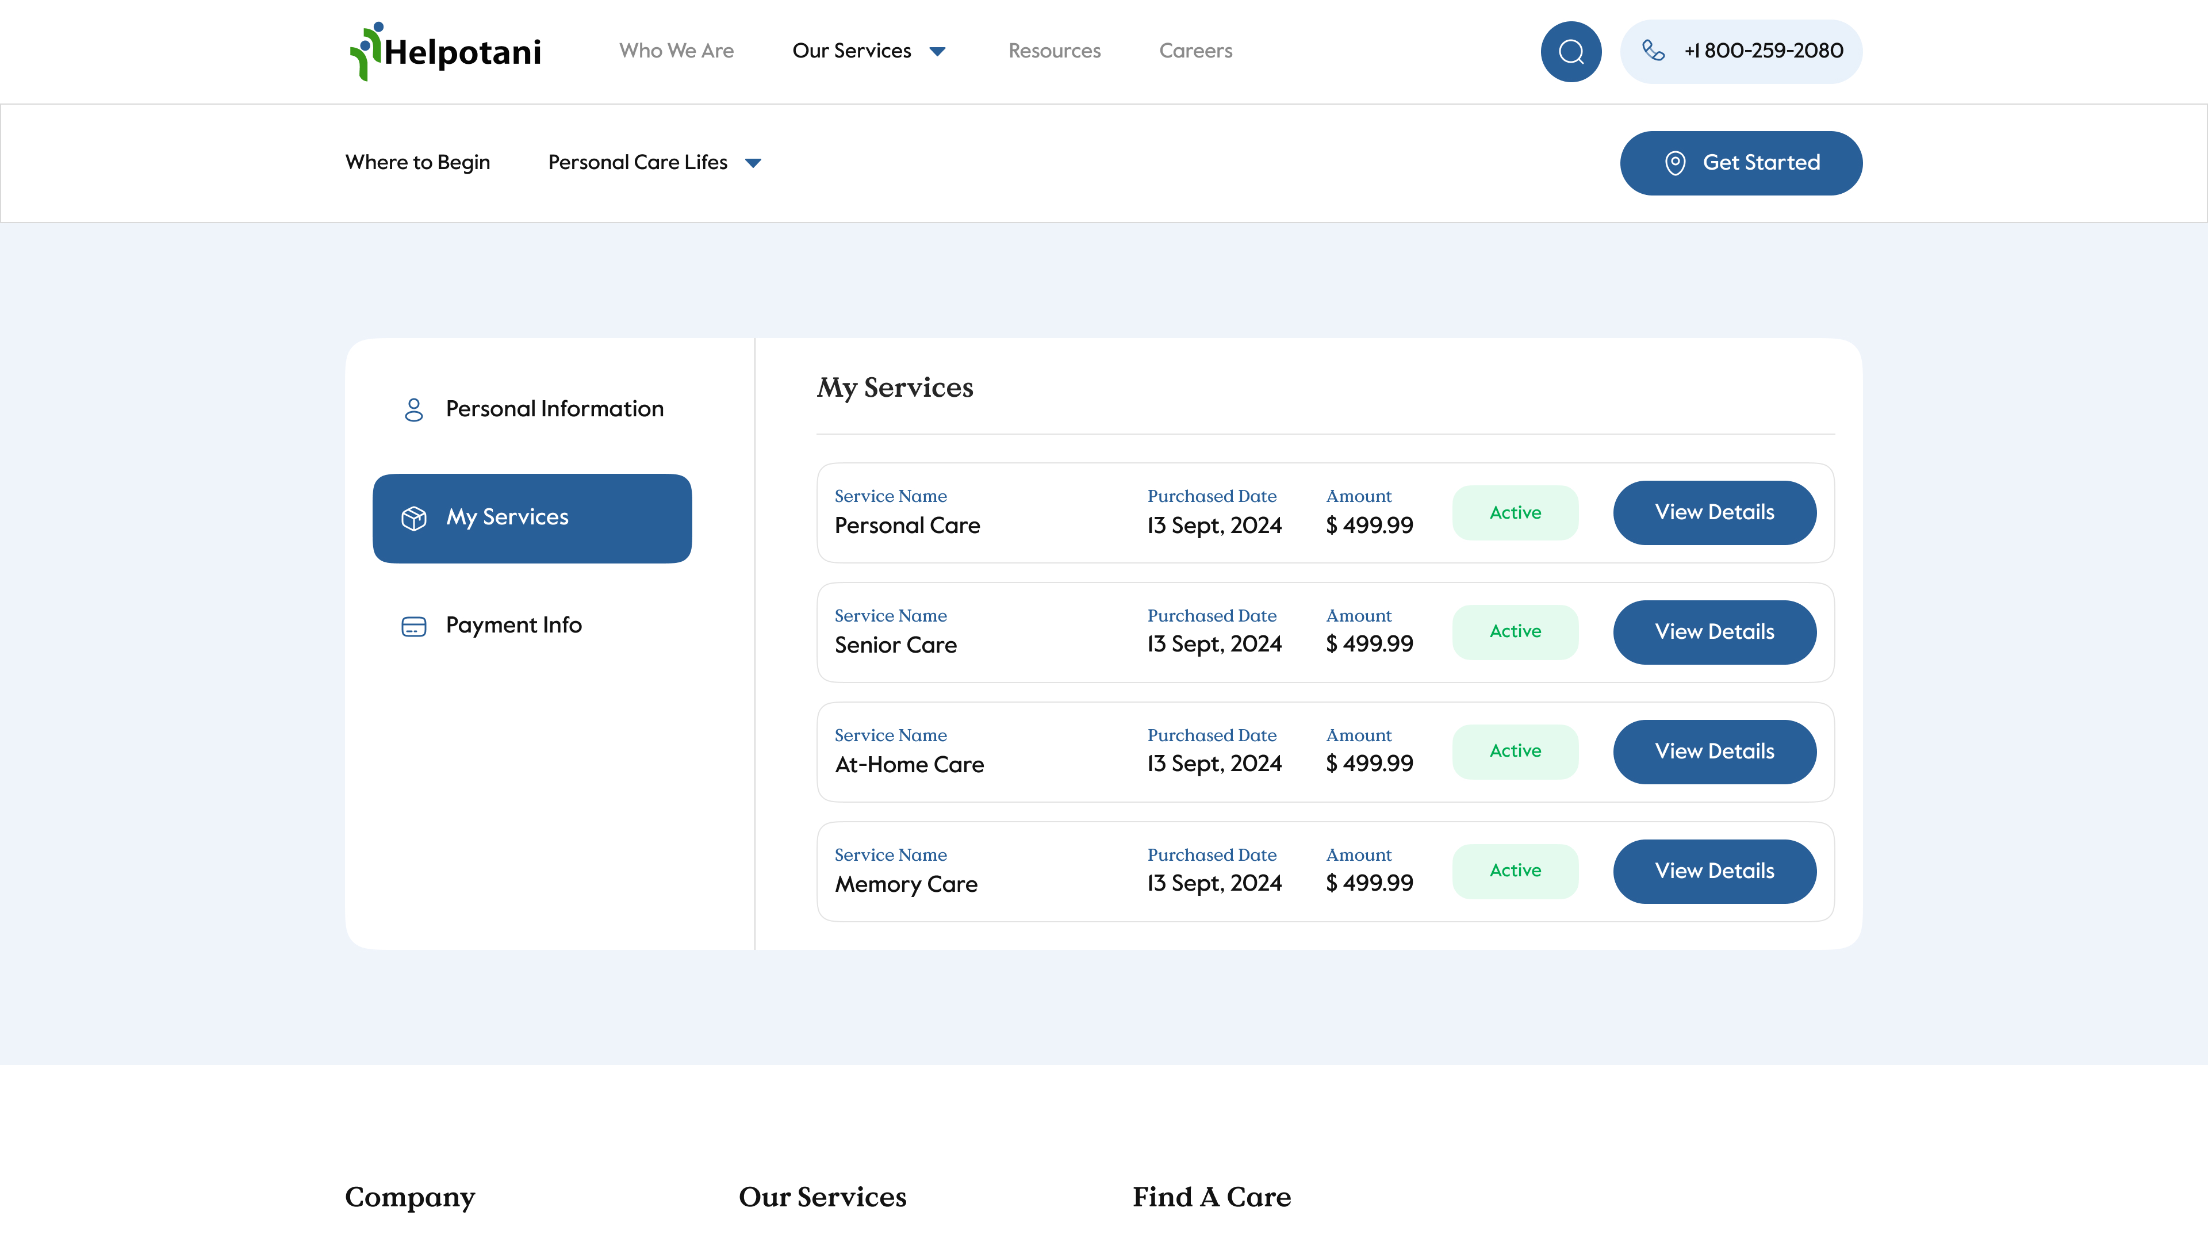Expand the Our Services dropdown arrow

click(937, 51)
